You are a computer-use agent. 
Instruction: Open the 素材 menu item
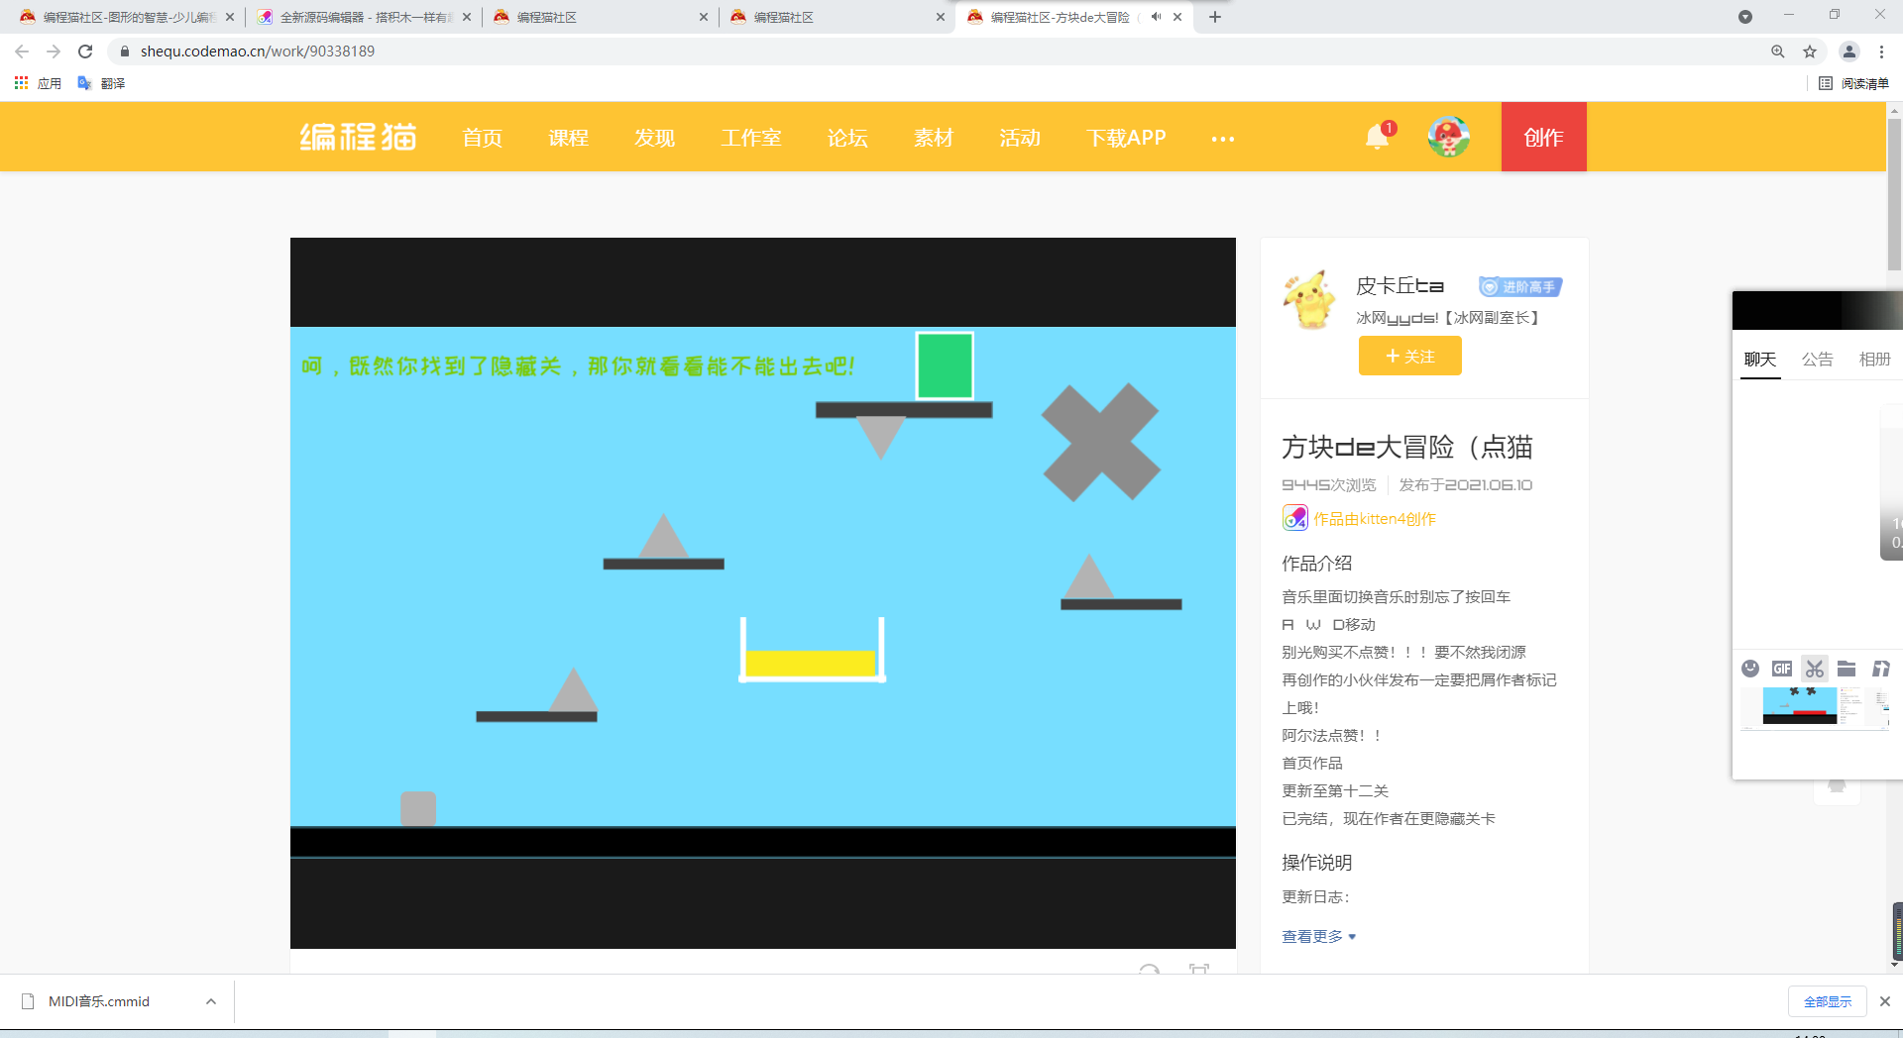tap(934, 138)
